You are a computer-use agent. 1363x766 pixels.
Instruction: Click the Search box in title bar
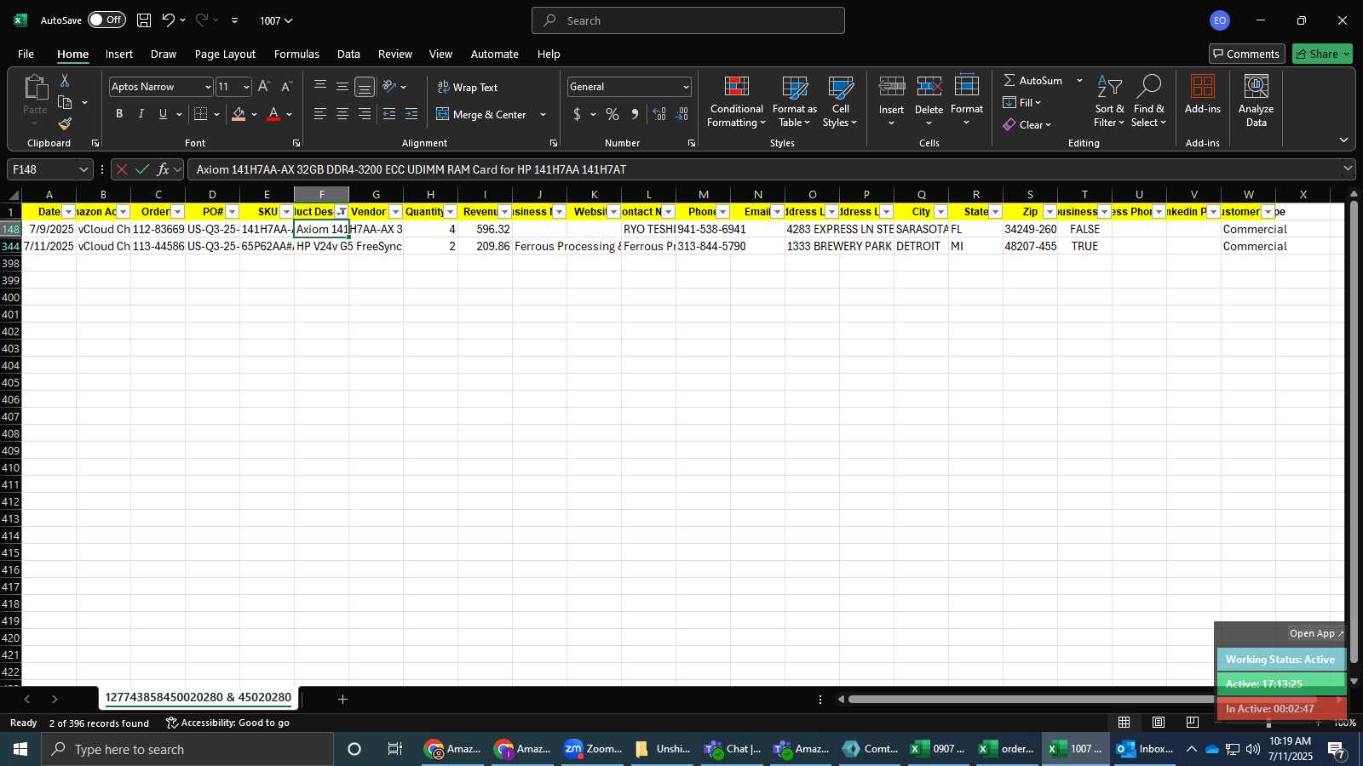688,20
